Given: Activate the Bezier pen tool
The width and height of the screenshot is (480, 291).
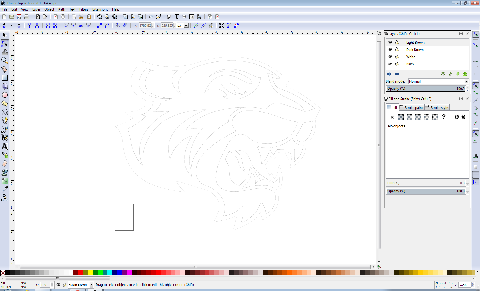Looking at the screenshot, I should click(x=5, y=129).
